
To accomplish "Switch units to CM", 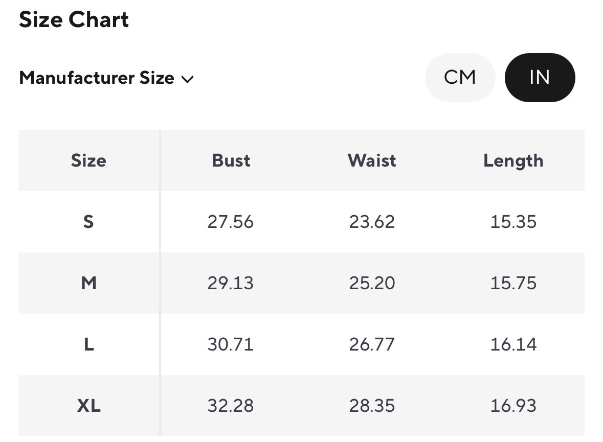I will [460, 78].
